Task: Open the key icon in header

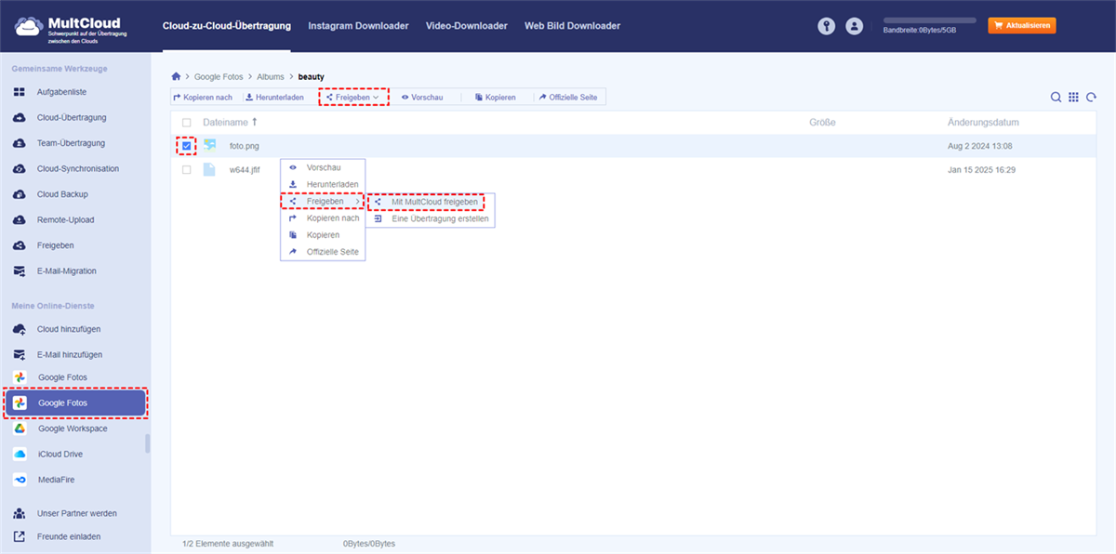Action: (827, 26)
